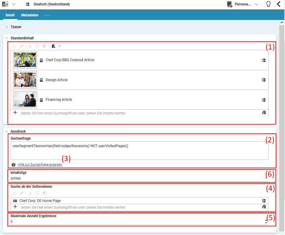
Task: Open the more tabs ellipsis menu
Action: tap(47, 15)
